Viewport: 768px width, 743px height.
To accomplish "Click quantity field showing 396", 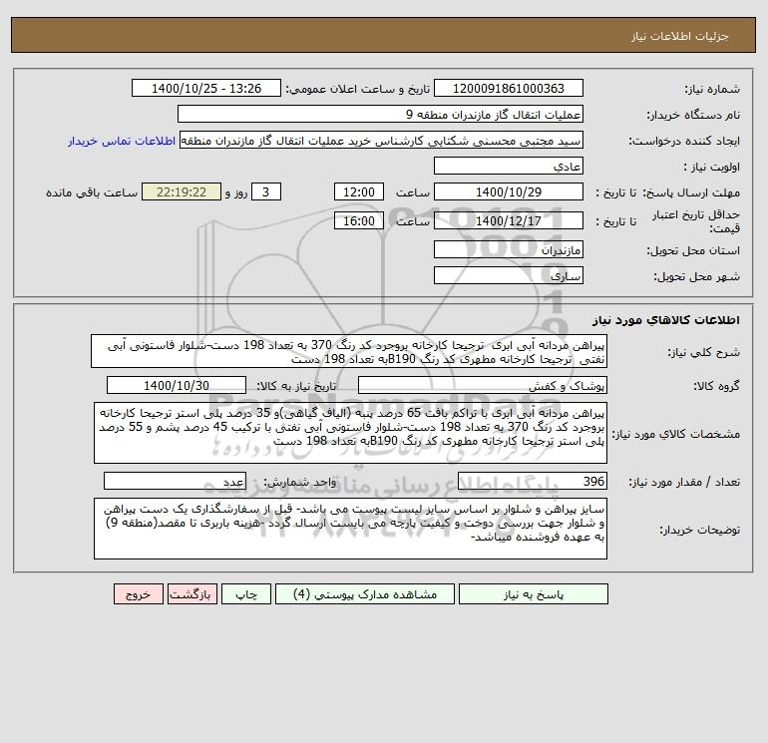I will (533, 481).
